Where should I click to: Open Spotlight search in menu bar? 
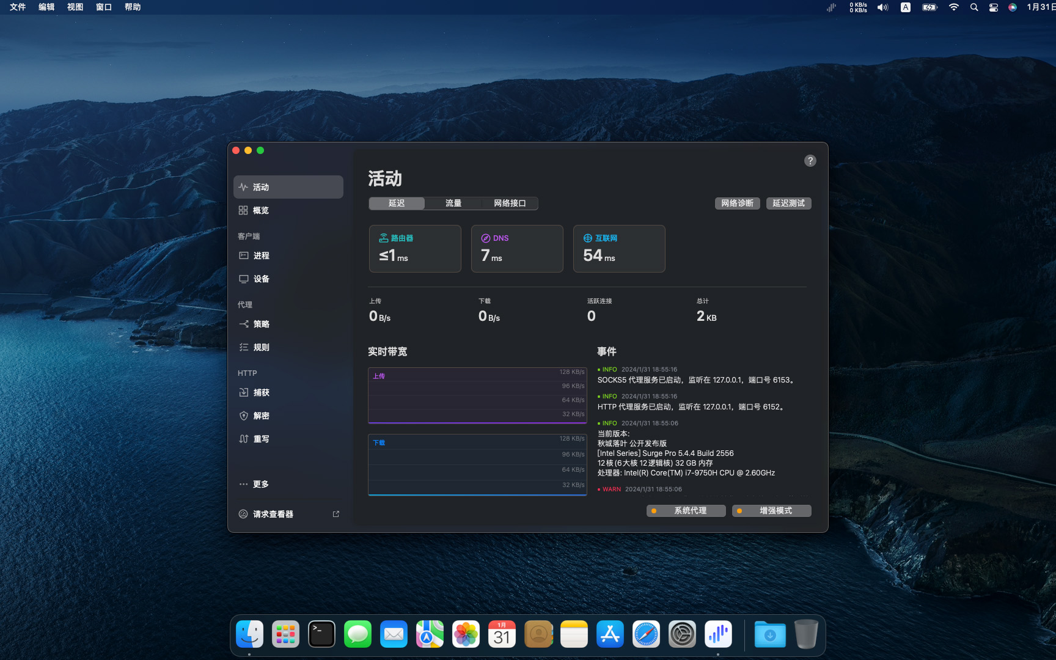(x=974, y=7)
